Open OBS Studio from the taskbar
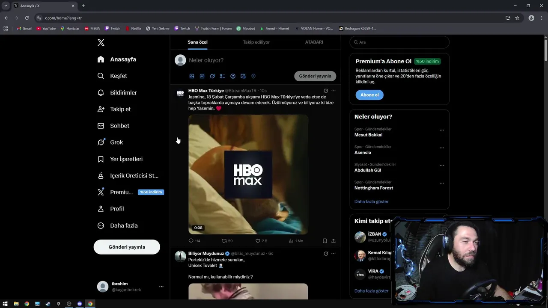Image resolution: width=548 pixels, height=308 pixels. coord(69,304)
